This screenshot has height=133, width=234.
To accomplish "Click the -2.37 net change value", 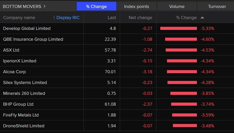I will coord(147,104).
